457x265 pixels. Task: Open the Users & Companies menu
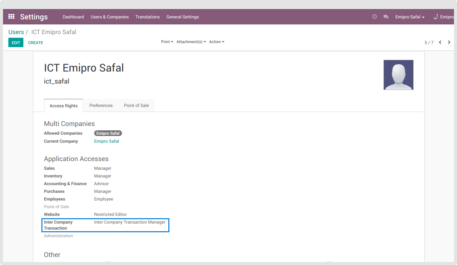[x=110, y=17]
